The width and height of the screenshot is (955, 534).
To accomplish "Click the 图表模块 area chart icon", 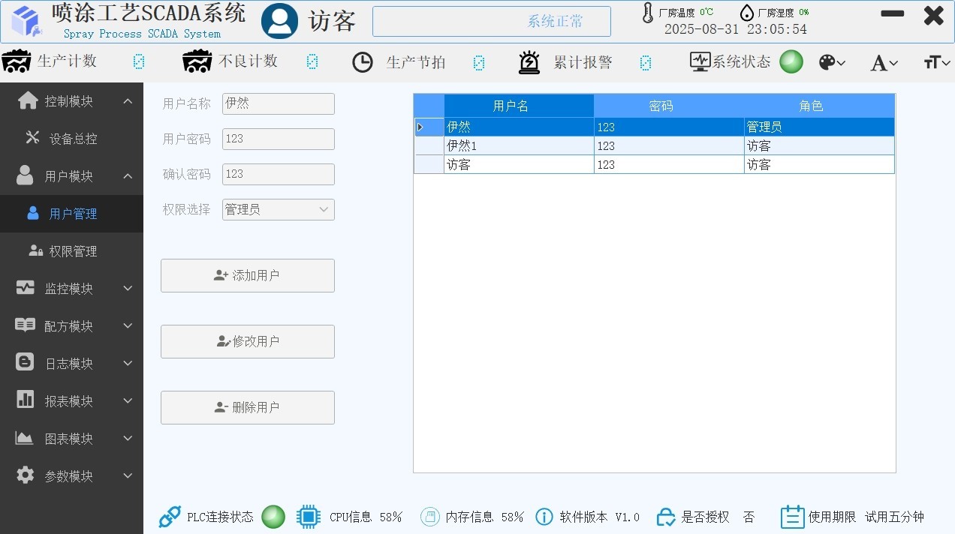I will coord(25,437).
